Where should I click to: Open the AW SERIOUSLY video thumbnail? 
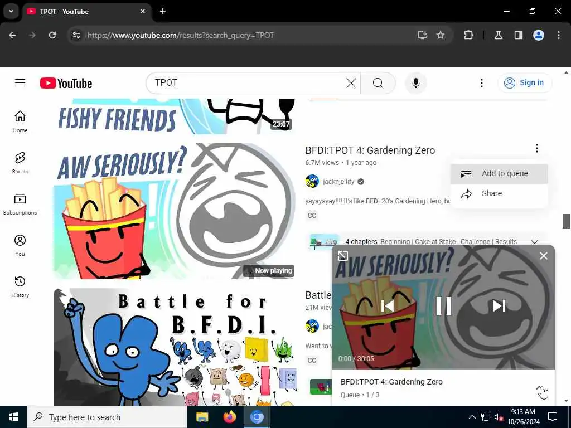(x=174, y=211)
